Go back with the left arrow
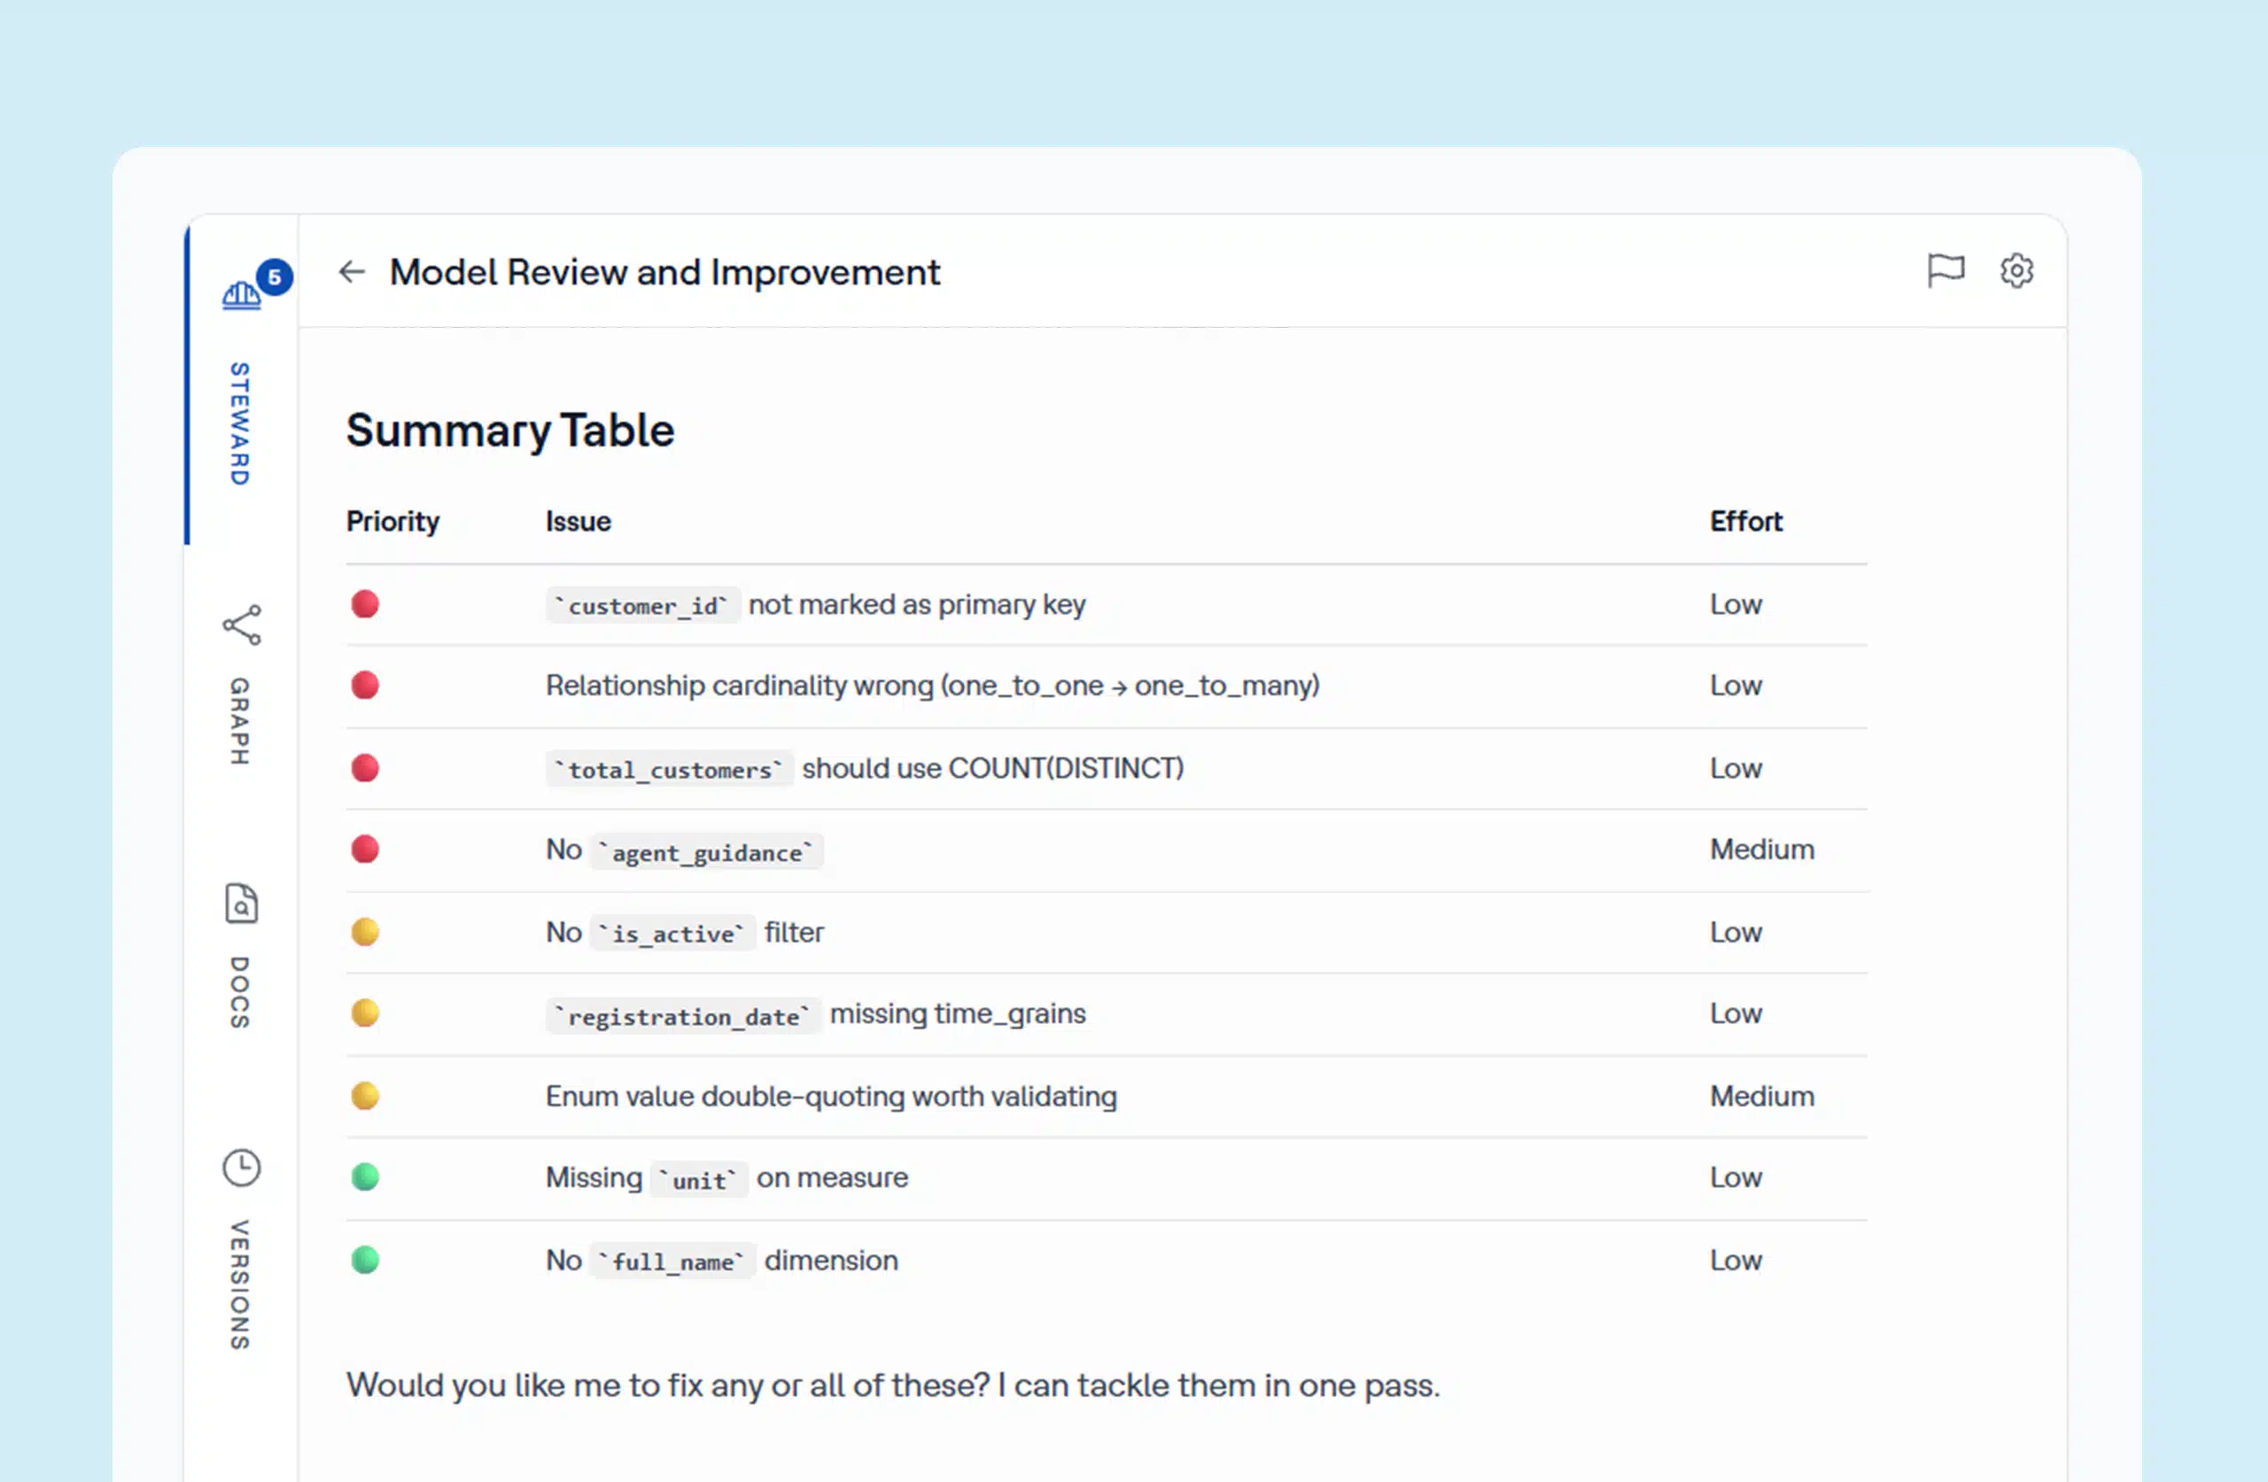Screen dimensions: 2268x1482 tap(352, 272)
